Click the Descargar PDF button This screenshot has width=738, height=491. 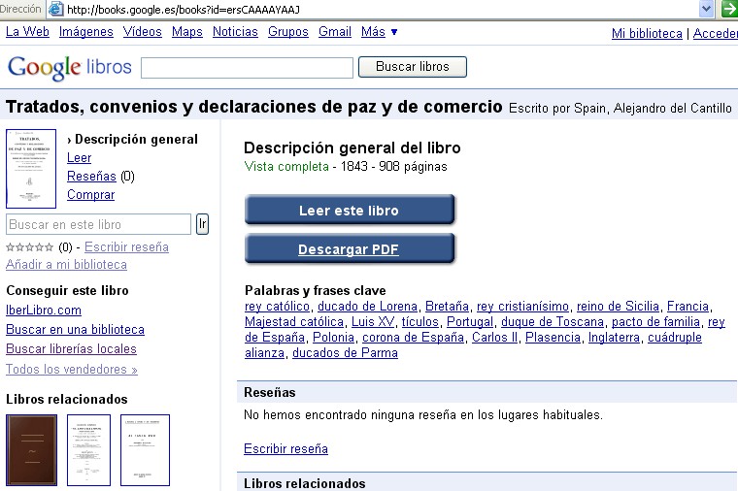(350, 248)
